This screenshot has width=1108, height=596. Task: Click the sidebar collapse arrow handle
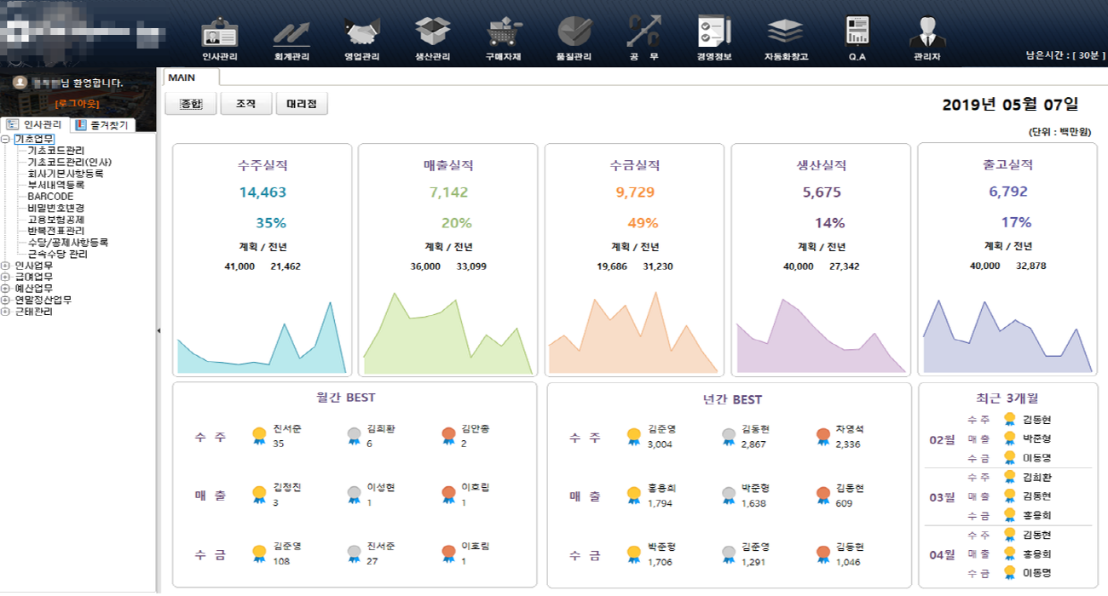coord(159,330)
